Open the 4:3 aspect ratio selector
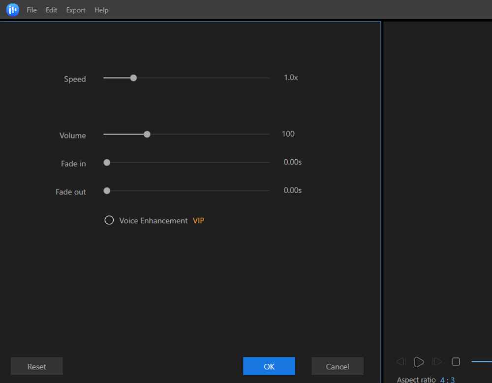Viewport: 492px width, 383px height. [447, 380]
